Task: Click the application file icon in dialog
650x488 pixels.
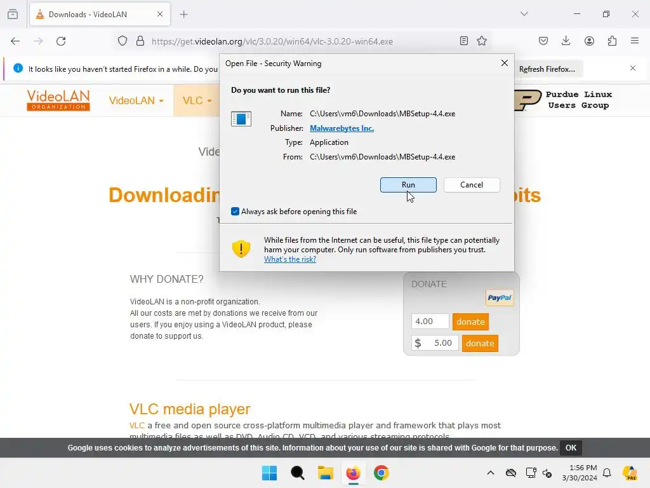Action: point(241,119)
